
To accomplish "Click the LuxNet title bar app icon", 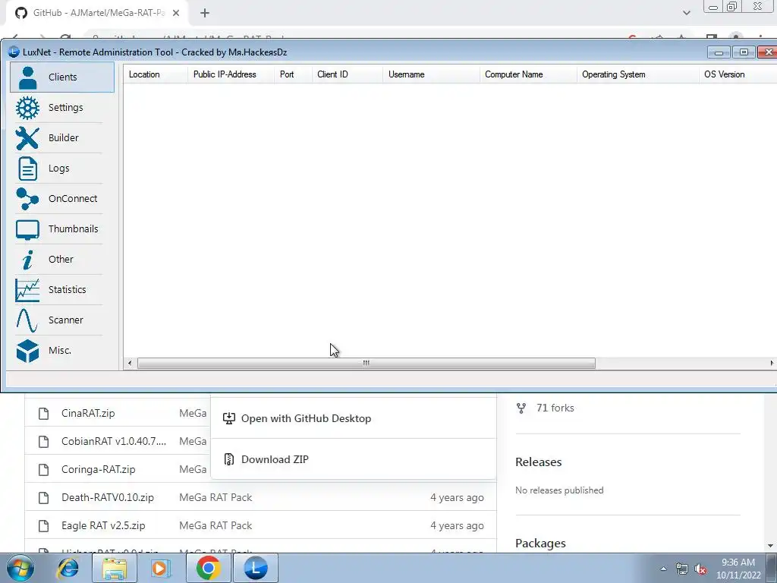I will pyautogui.click(x=14, y=52).
